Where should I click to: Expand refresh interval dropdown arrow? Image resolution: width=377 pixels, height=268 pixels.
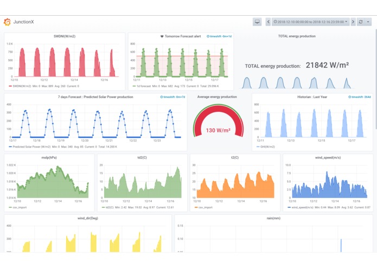368,22
